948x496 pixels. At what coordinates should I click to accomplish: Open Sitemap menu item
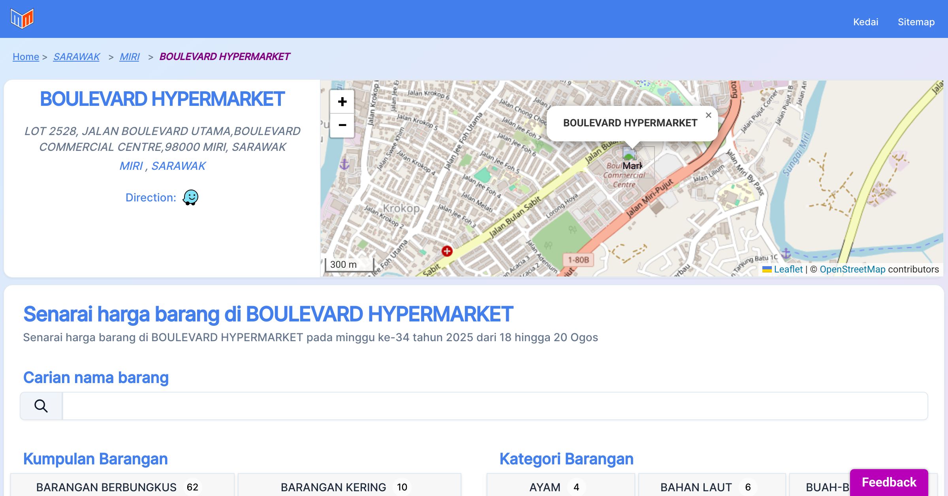(x=916, y=22)
